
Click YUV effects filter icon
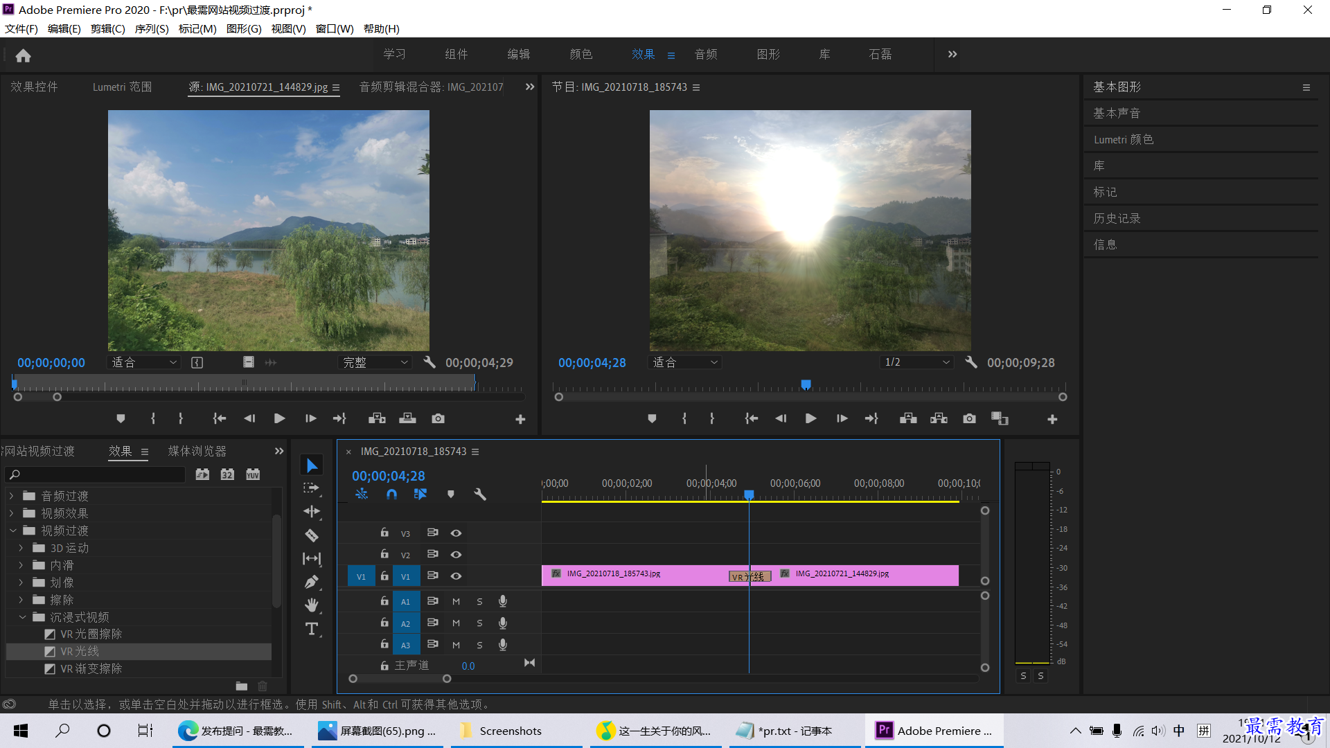[253, 474]
